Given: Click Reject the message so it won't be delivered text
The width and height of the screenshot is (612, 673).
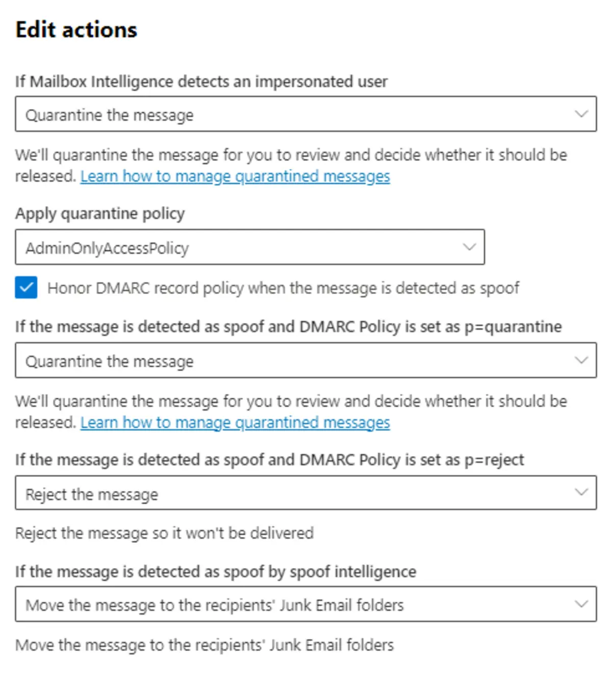Looking at the screenshot, I should pyautogui.click(x=164, y=533).
